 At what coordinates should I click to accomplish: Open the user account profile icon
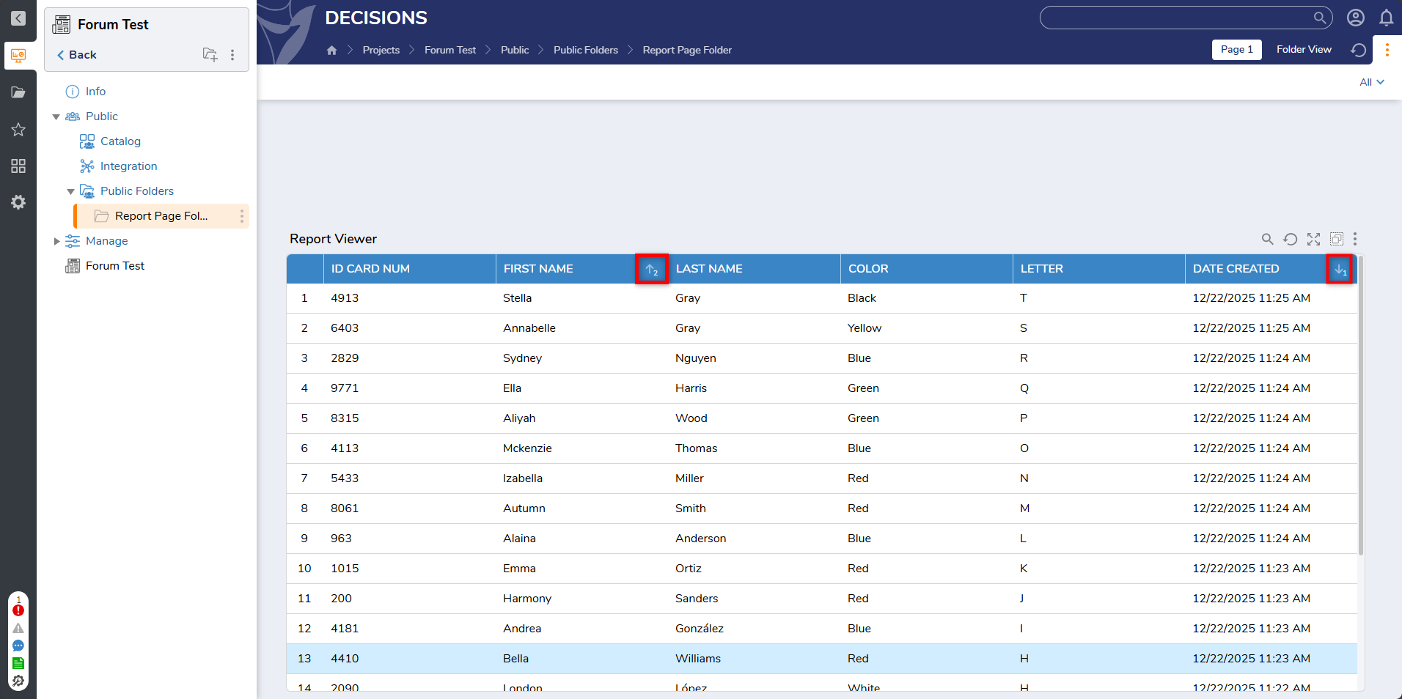pyautogui.click(x=1355, y=18)
